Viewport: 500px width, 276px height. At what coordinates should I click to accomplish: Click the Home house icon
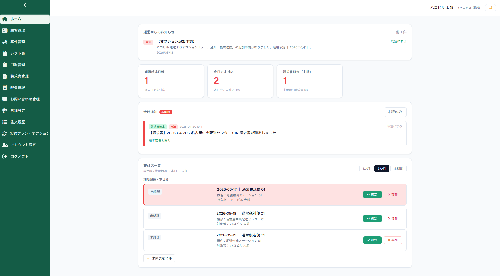pos(5,19)
